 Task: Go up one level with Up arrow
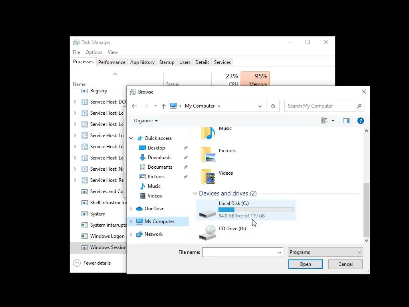163,106
